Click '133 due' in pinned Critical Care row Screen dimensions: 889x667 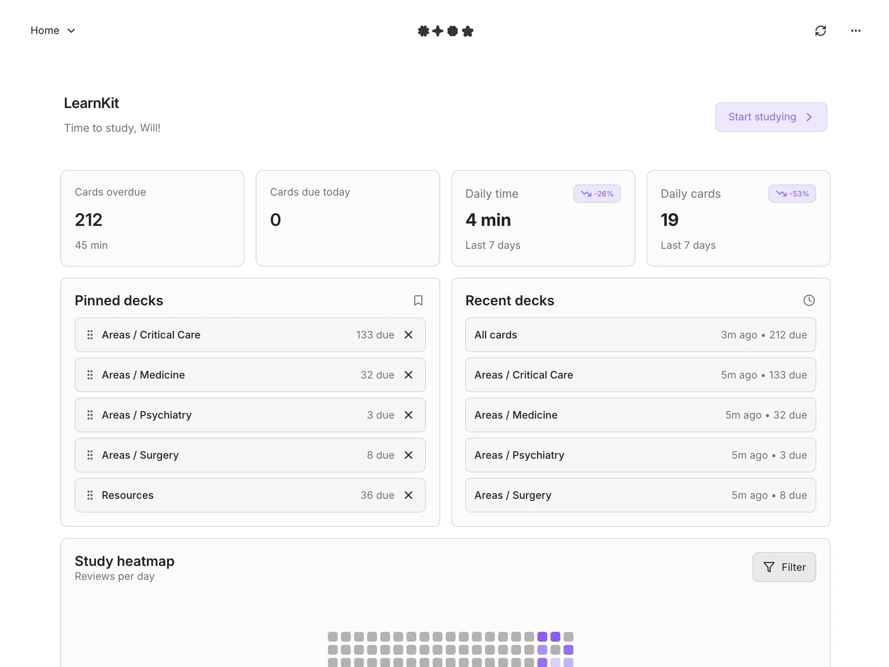pyautogui.click(x=375, y=335)
